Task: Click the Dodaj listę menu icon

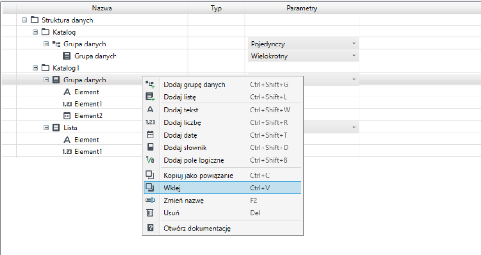Action: [150, 97]
